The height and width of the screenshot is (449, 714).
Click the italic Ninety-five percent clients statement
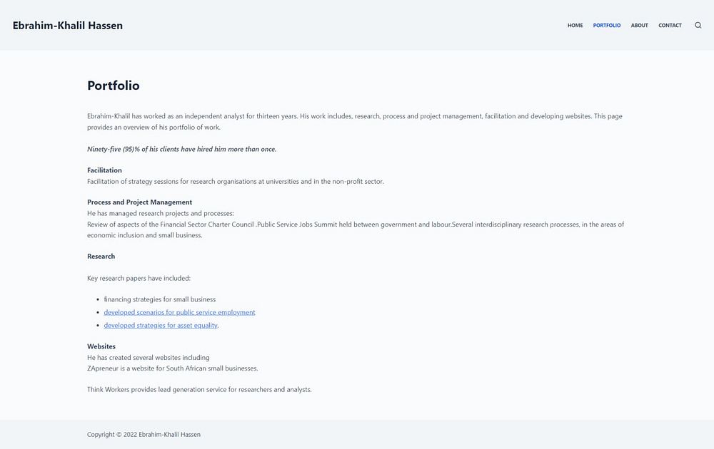(181, 149)
